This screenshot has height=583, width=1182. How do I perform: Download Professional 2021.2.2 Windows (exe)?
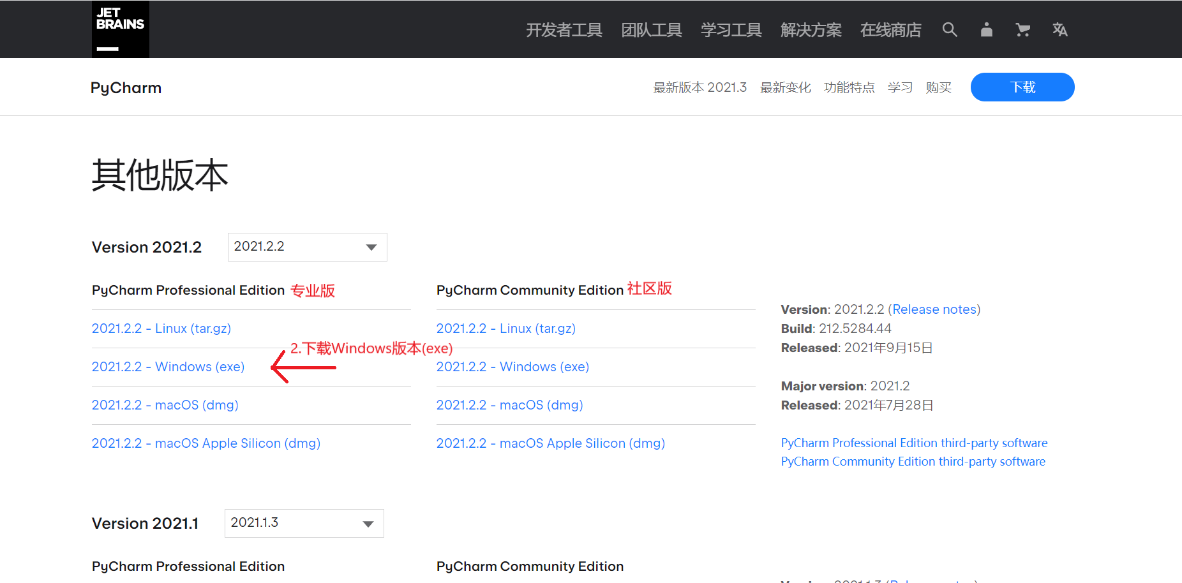coord(168,367)
